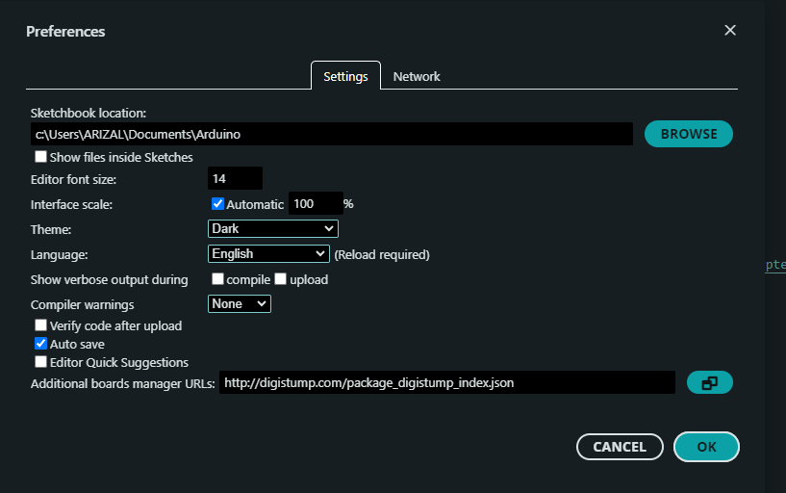This screenshot has width=786, height=493.
Task: Uncheck the Automatic interface scale checkbox
Action: pos(217,203)
